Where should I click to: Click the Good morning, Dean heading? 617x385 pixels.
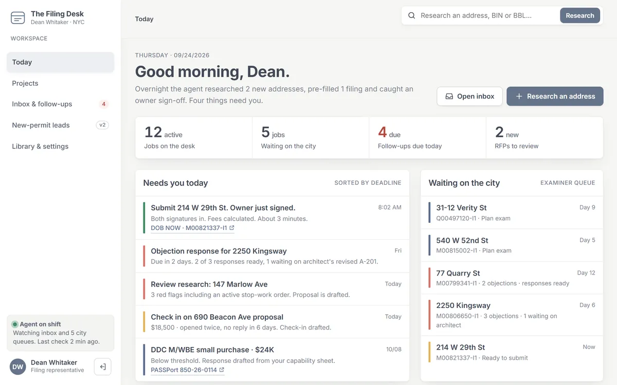click(x=212, y=71)
